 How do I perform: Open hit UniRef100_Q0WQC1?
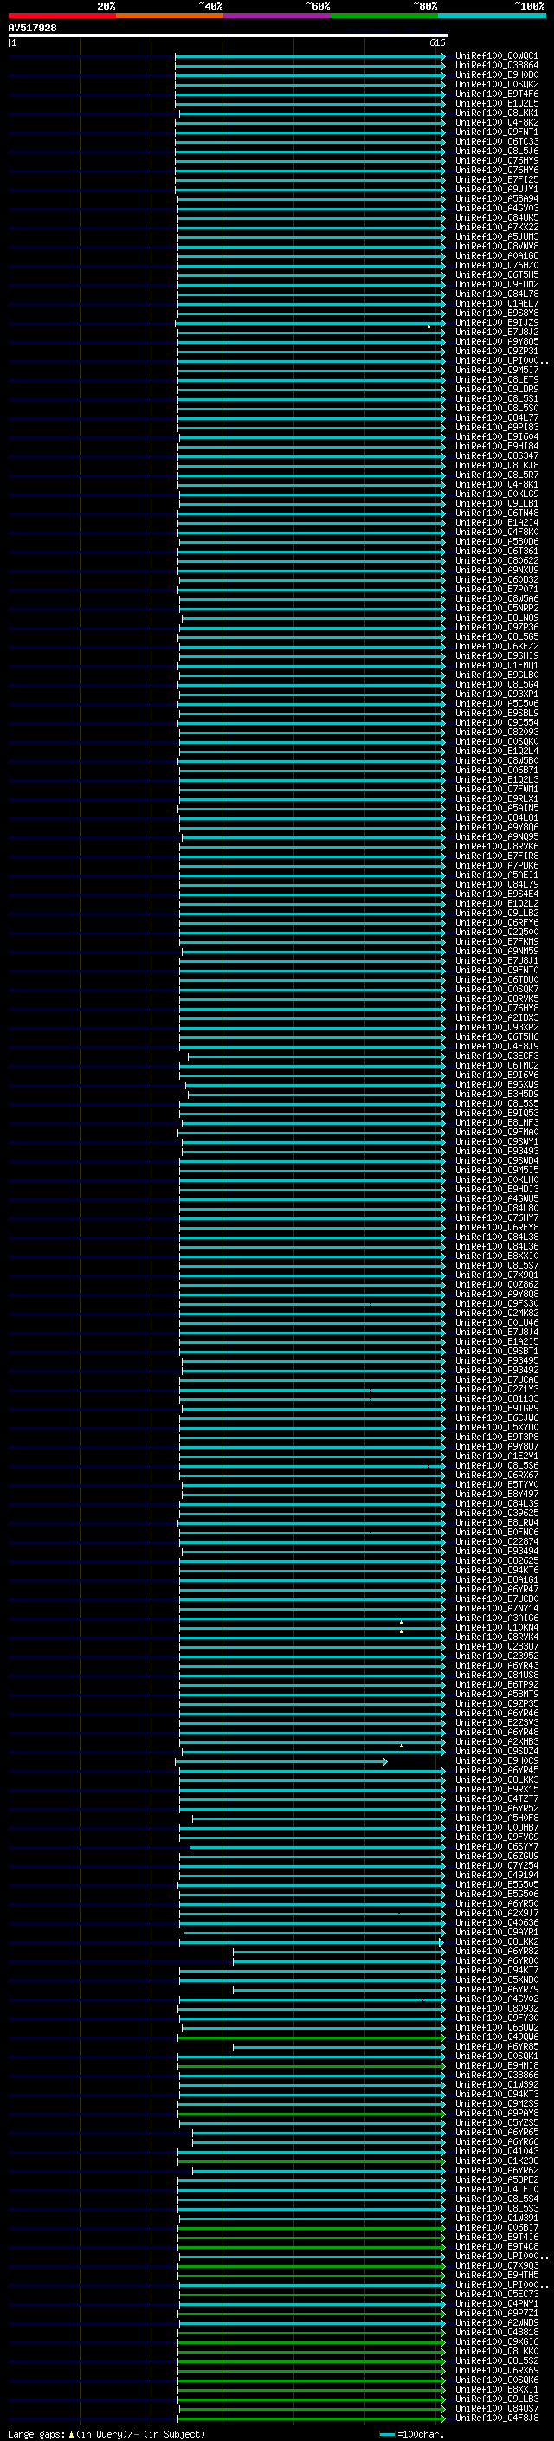[x=496, y=56]
